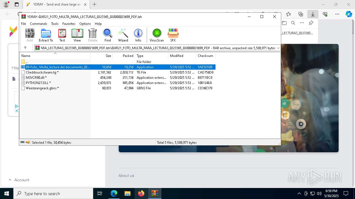Viewport: 355px width, 199px height.
Task: Open Edge Collections icon
Action: click(301, 14)
